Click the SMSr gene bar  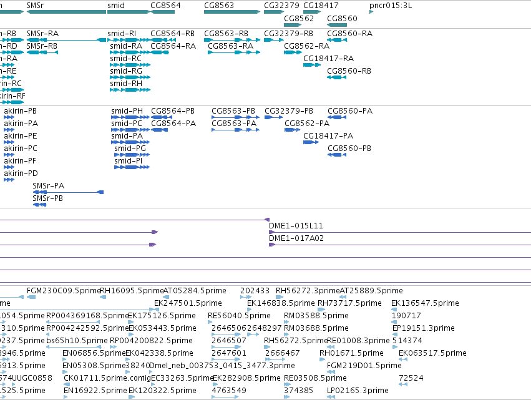[66, 12]
